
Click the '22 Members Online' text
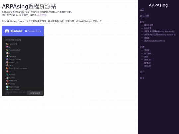pos(33,31)
